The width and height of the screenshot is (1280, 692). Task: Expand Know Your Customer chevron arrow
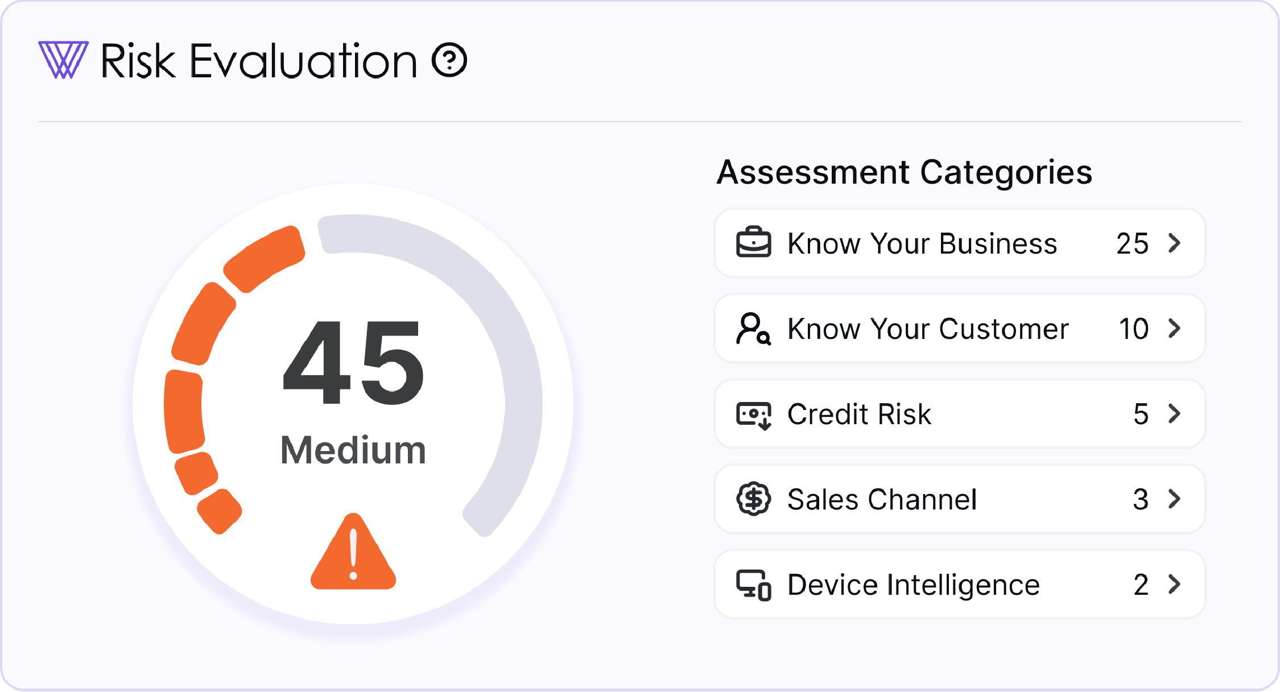click(x=1174, y=328)
